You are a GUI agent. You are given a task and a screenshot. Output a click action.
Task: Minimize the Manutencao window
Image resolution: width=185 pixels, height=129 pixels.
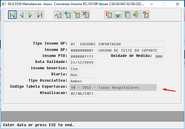151,4
